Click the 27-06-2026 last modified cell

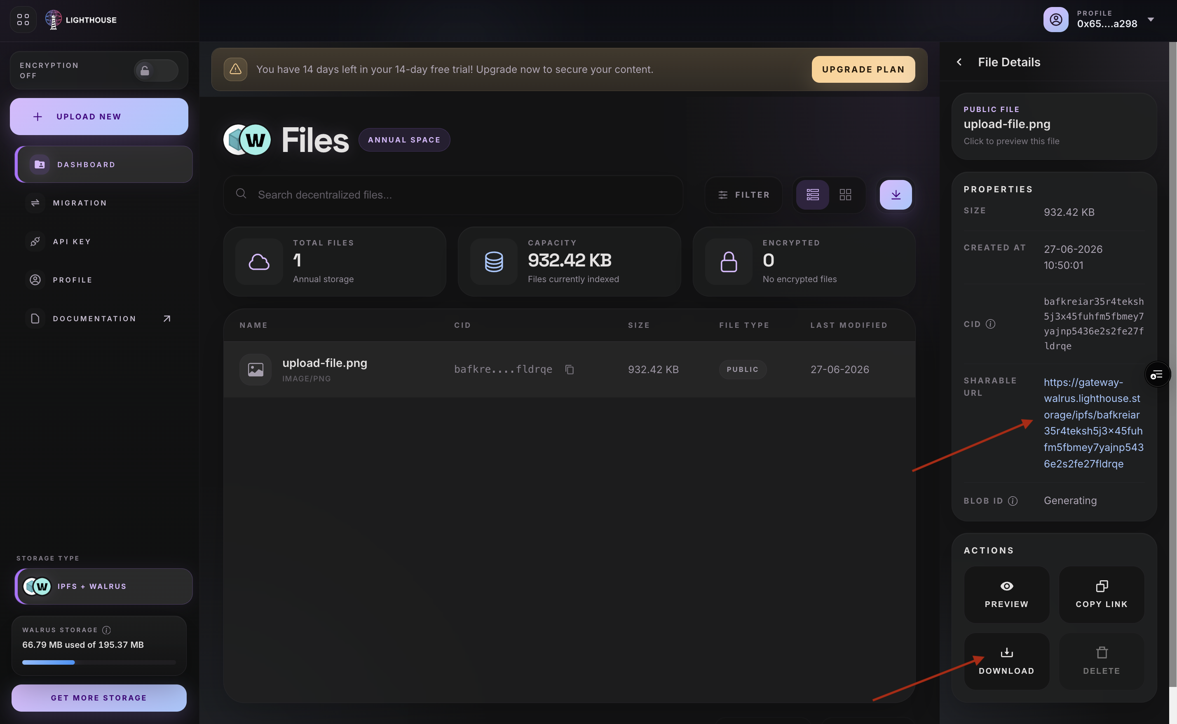point(840,370)
